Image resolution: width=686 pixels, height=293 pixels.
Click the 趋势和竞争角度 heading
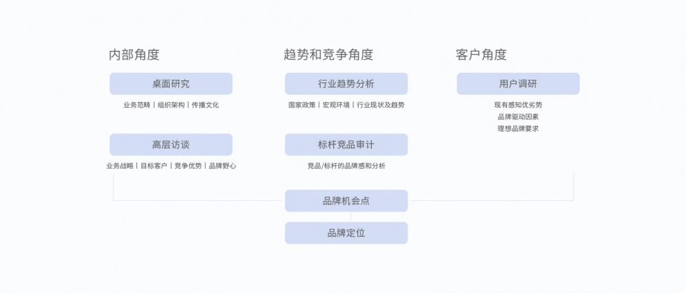[x=328, y=55]
